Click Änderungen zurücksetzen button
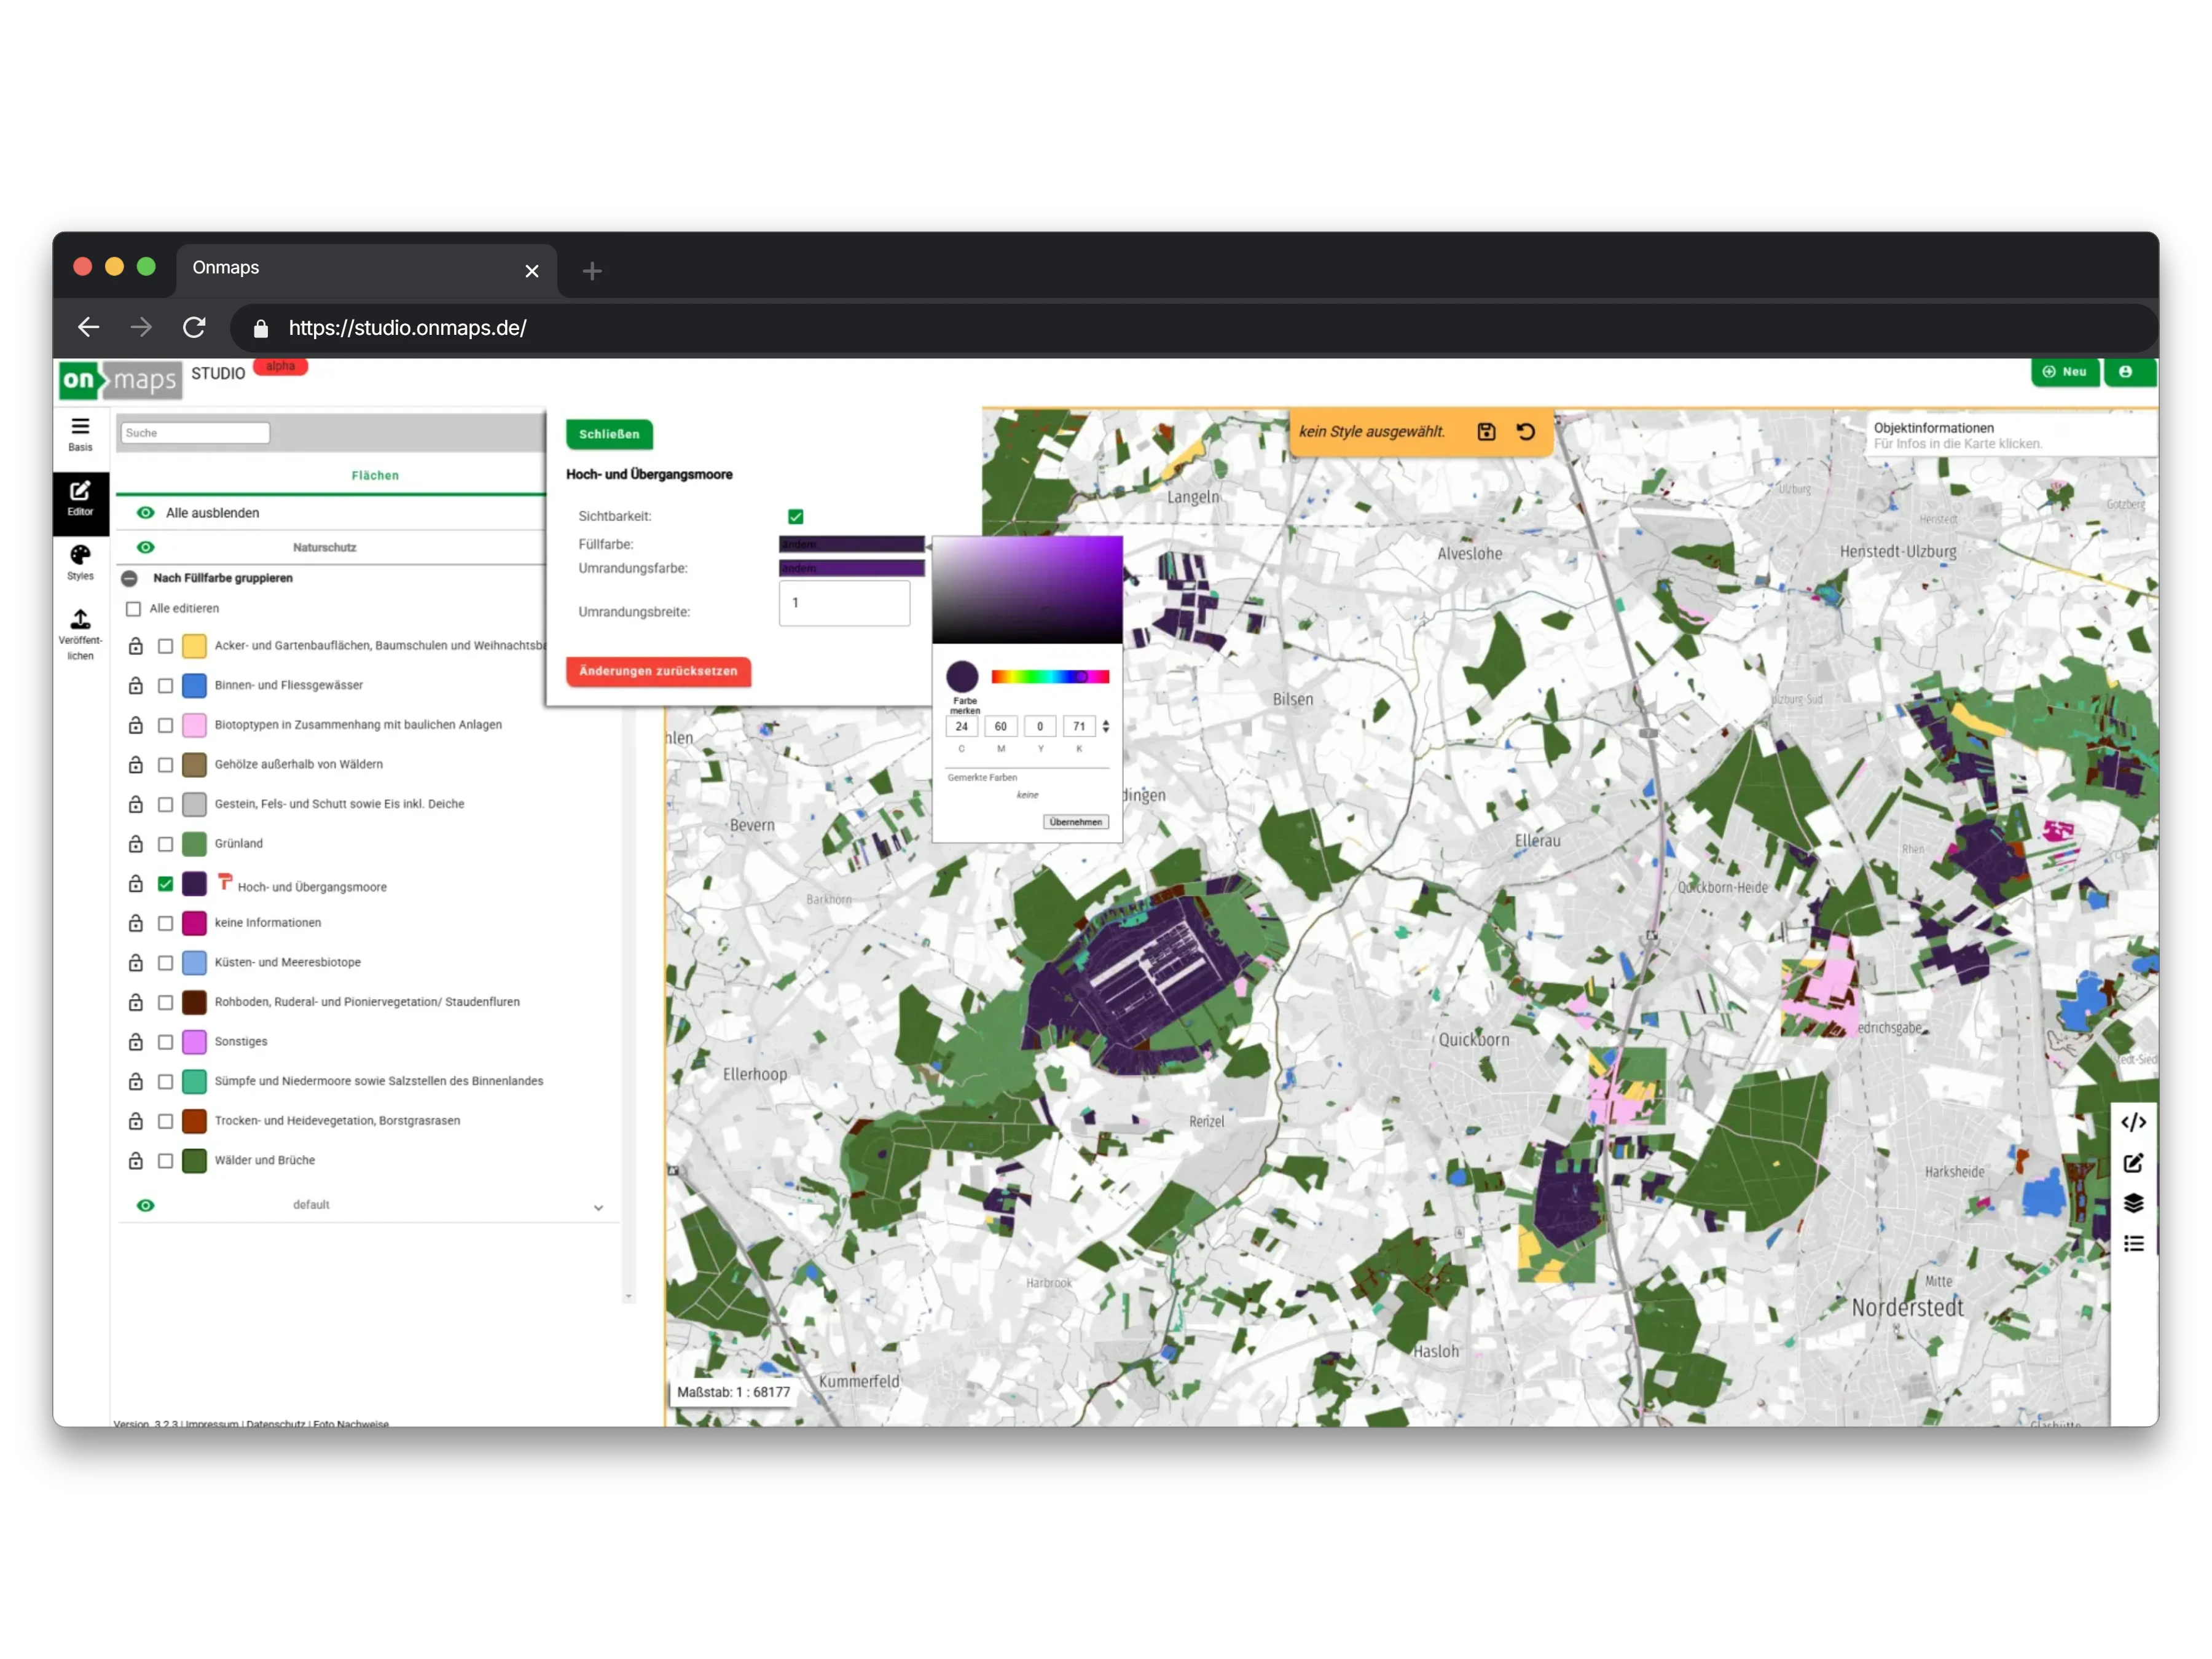The width and height of the screenshot is (2212, 1659). pos(658,671)
